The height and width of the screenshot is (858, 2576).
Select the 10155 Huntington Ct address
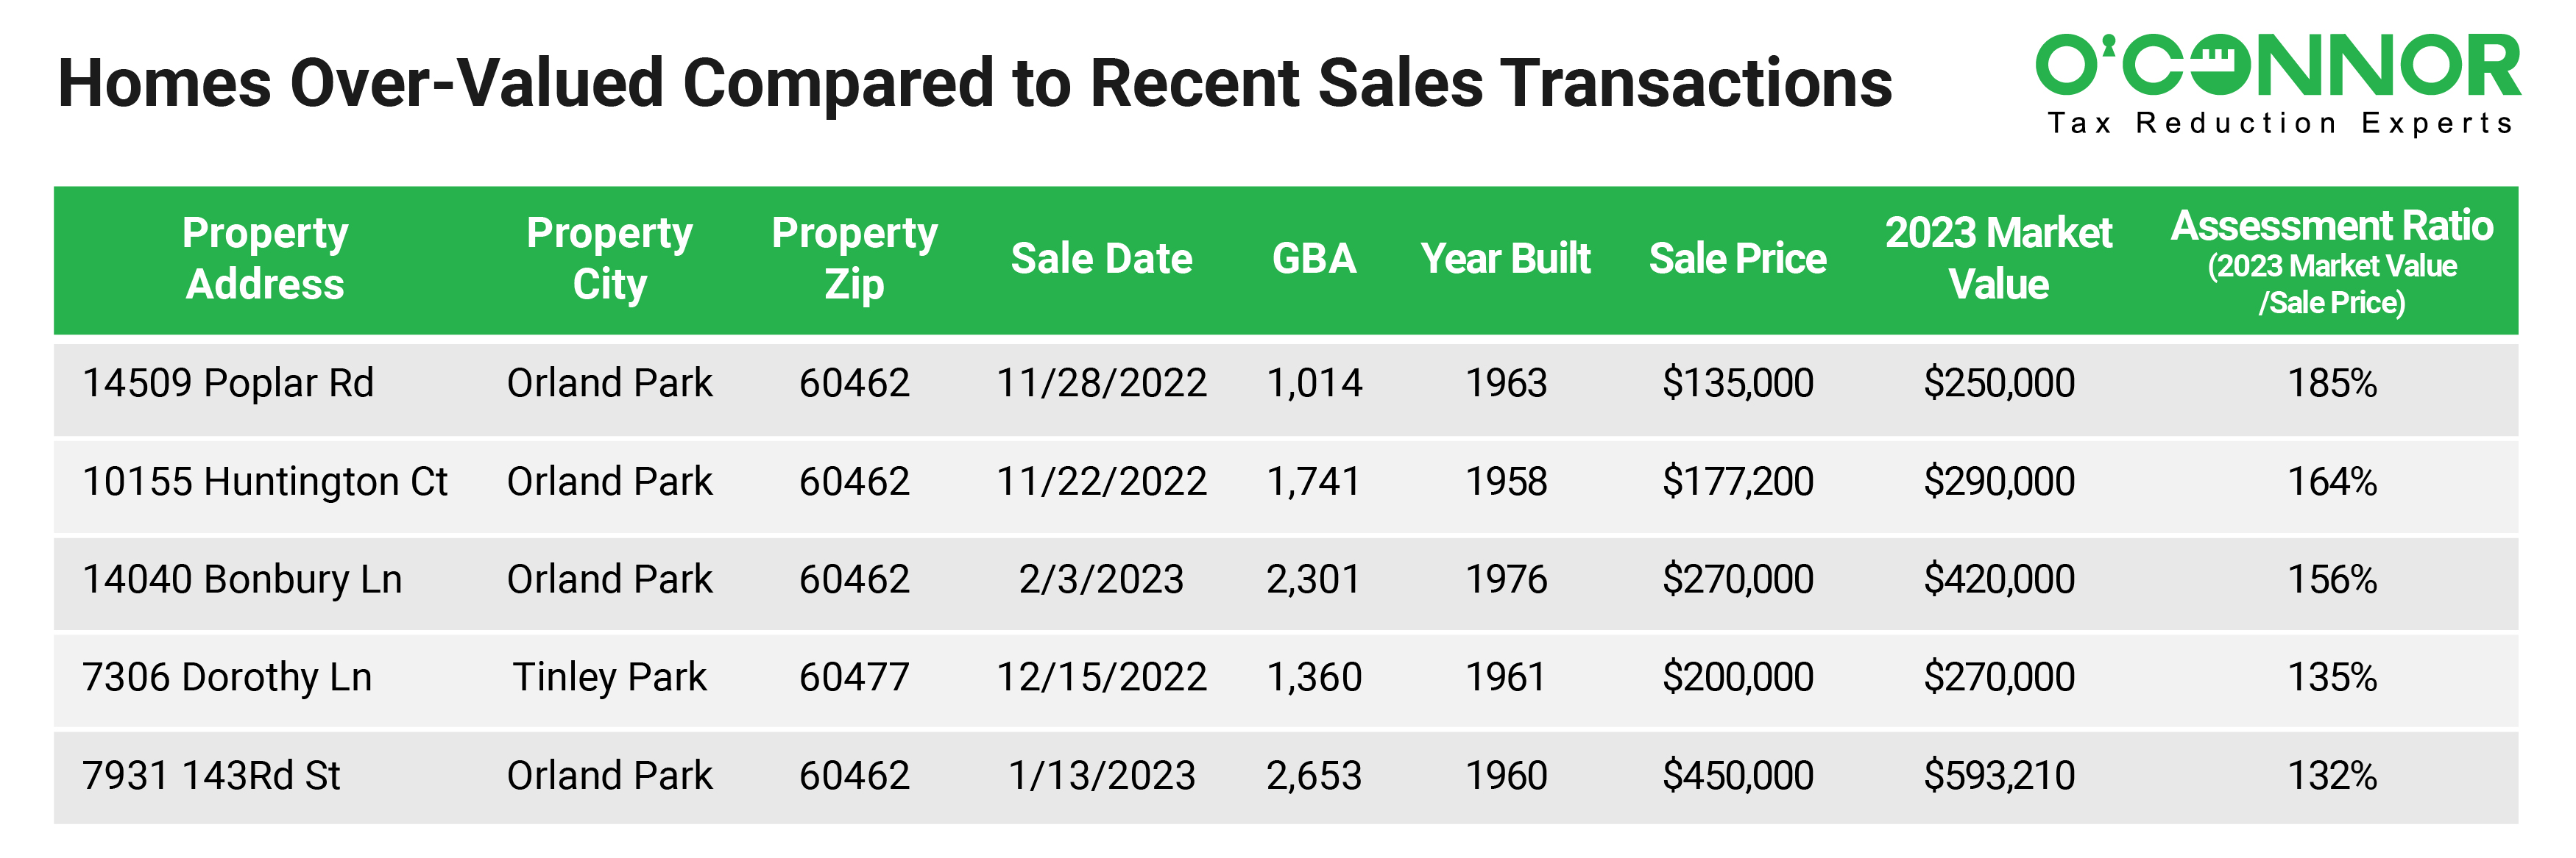[x=264, y=482]
